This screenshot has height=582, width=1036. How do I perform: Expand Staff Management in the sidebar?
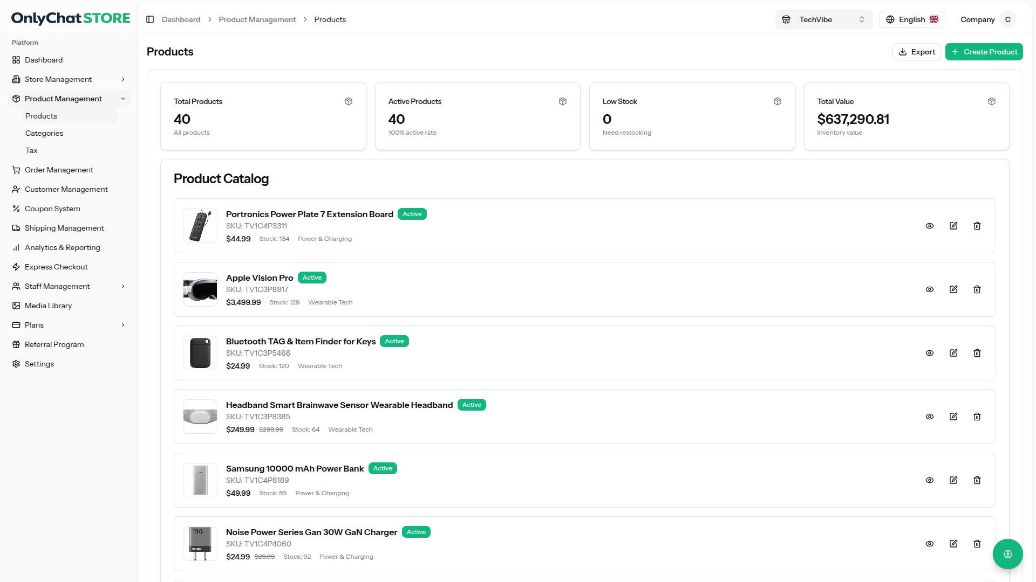point(69,286)
